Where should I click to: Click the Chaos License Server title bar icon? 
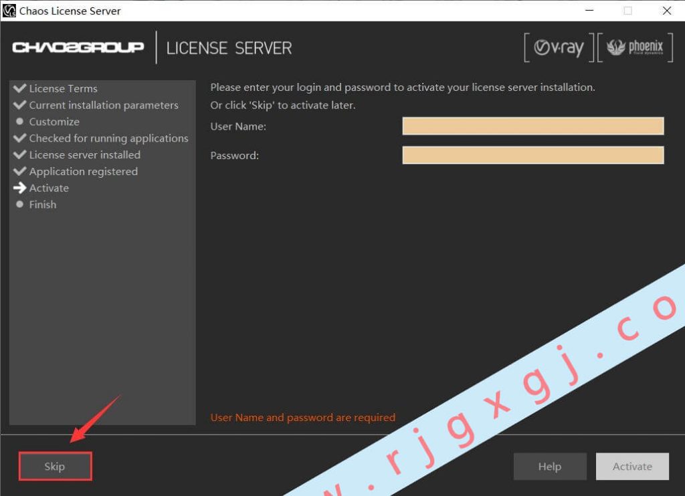click(x=9, y=11)
